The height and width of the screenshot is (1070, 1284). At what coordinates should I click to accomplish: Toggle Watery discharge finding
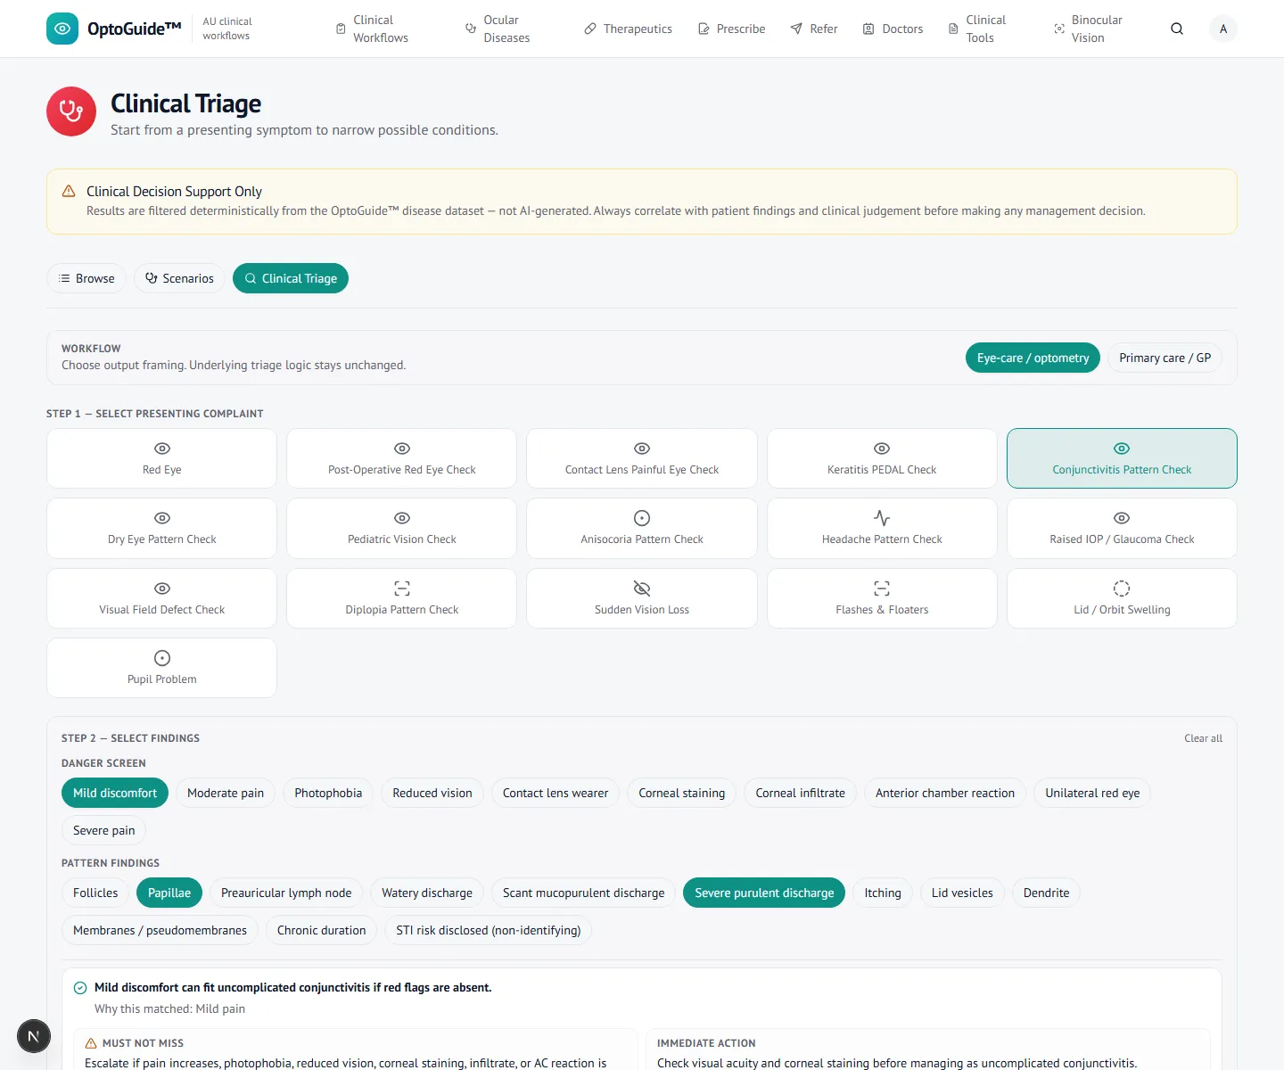tap(427, 893)
